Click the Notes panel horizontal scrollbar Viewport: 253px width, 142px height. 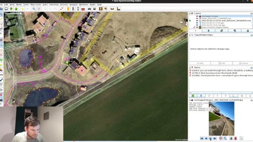point(221,93)
